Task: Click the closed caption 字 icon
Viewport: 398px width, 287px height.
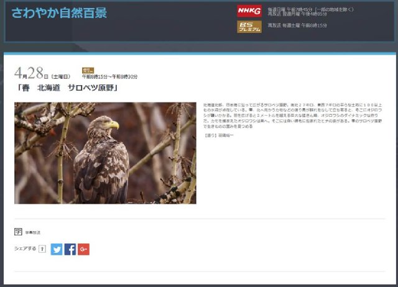Action: [18, 232]
